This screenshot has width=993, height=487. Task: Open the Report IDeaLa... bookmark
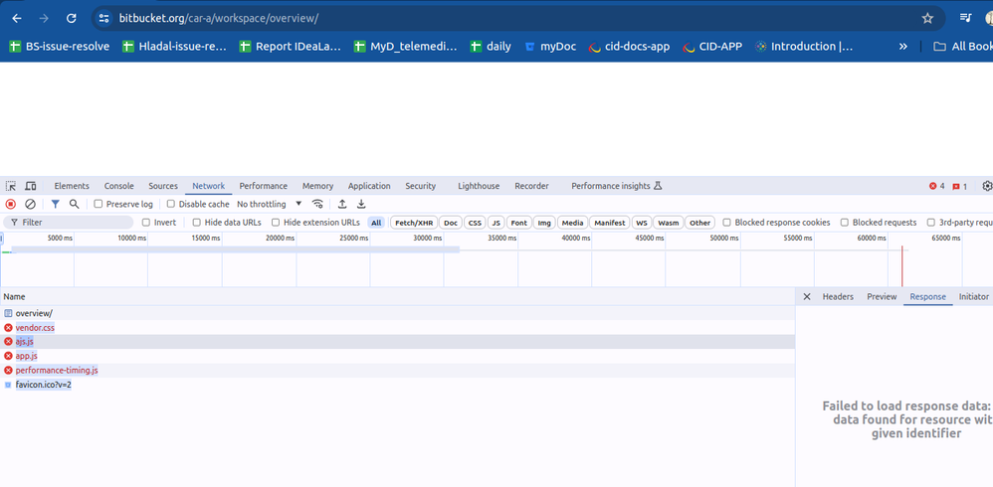click(291, 46)
